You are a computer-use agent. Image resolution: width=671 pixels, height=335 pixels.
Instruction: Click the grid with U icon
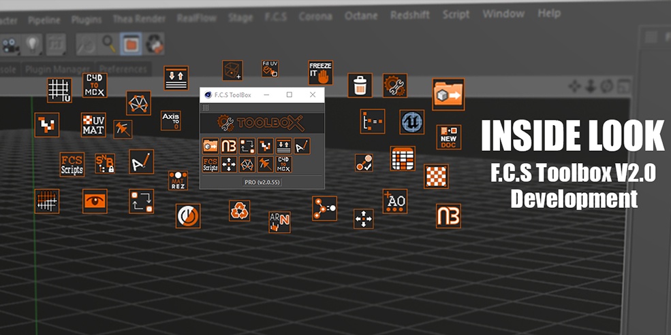pyautogui.click(x=59, y=90)
